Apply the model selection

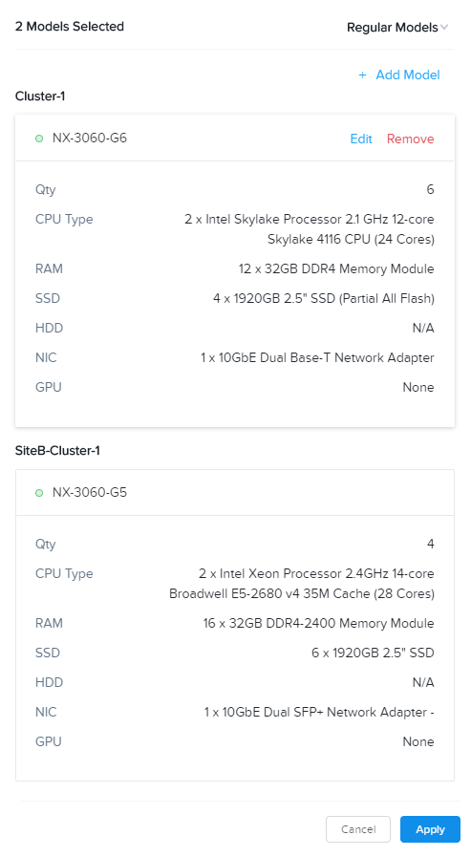(430, 829)
